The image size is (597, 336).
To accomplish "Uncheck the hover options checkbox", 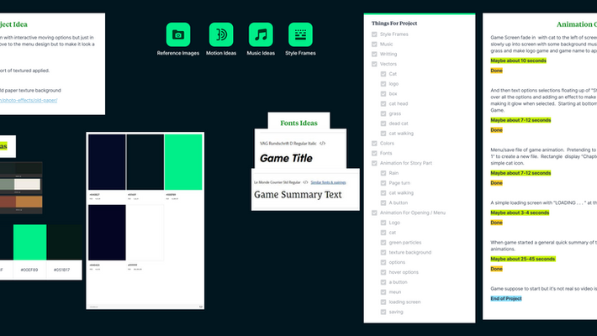I will [383, 272].
